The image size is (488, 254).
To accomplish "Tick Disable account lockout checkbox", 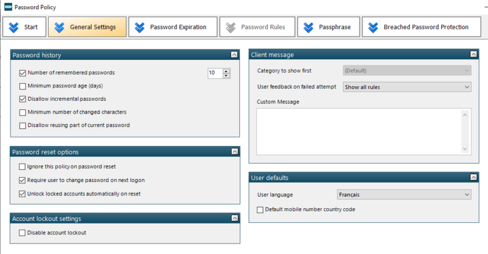I will point(23,233).
